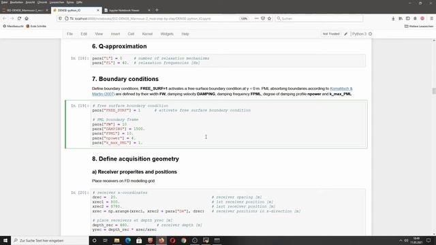Screen dimensions: 436x245
Task: Open the Komatitsch & Martin (2007) link
Action: point(341,88)
